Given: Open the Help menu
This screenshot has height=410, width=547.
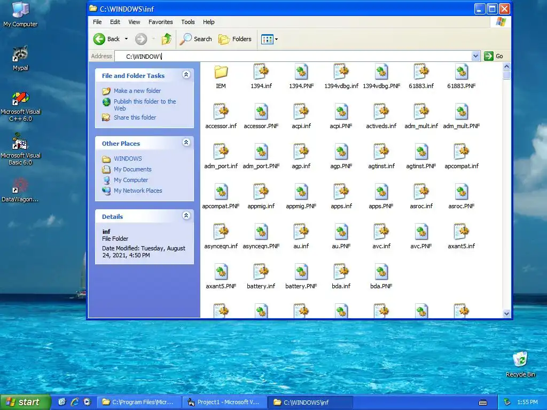Looking at the screenshot, I should pos(209,22).
